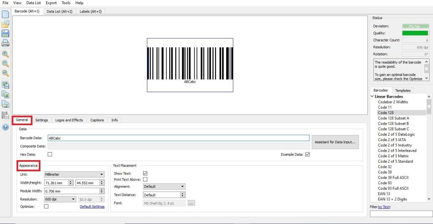The height and width of the screenshot is (224, 433).
Task: Open the Captions tab
Action: click(x=97, y=120)
